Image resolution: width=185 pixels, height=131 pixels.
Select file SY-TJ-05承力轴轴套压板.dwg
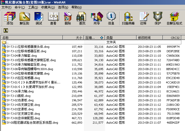[26, 65]
